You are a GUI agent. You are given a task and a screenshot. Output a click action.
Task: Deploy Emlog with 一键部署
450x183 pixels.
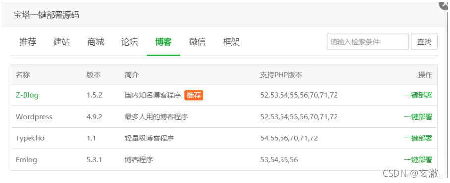coord(418,160)
